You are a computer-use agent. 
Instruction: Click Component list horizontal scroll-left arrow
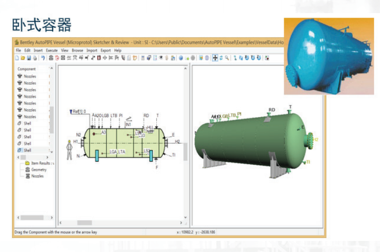click(x=19, y=157)
